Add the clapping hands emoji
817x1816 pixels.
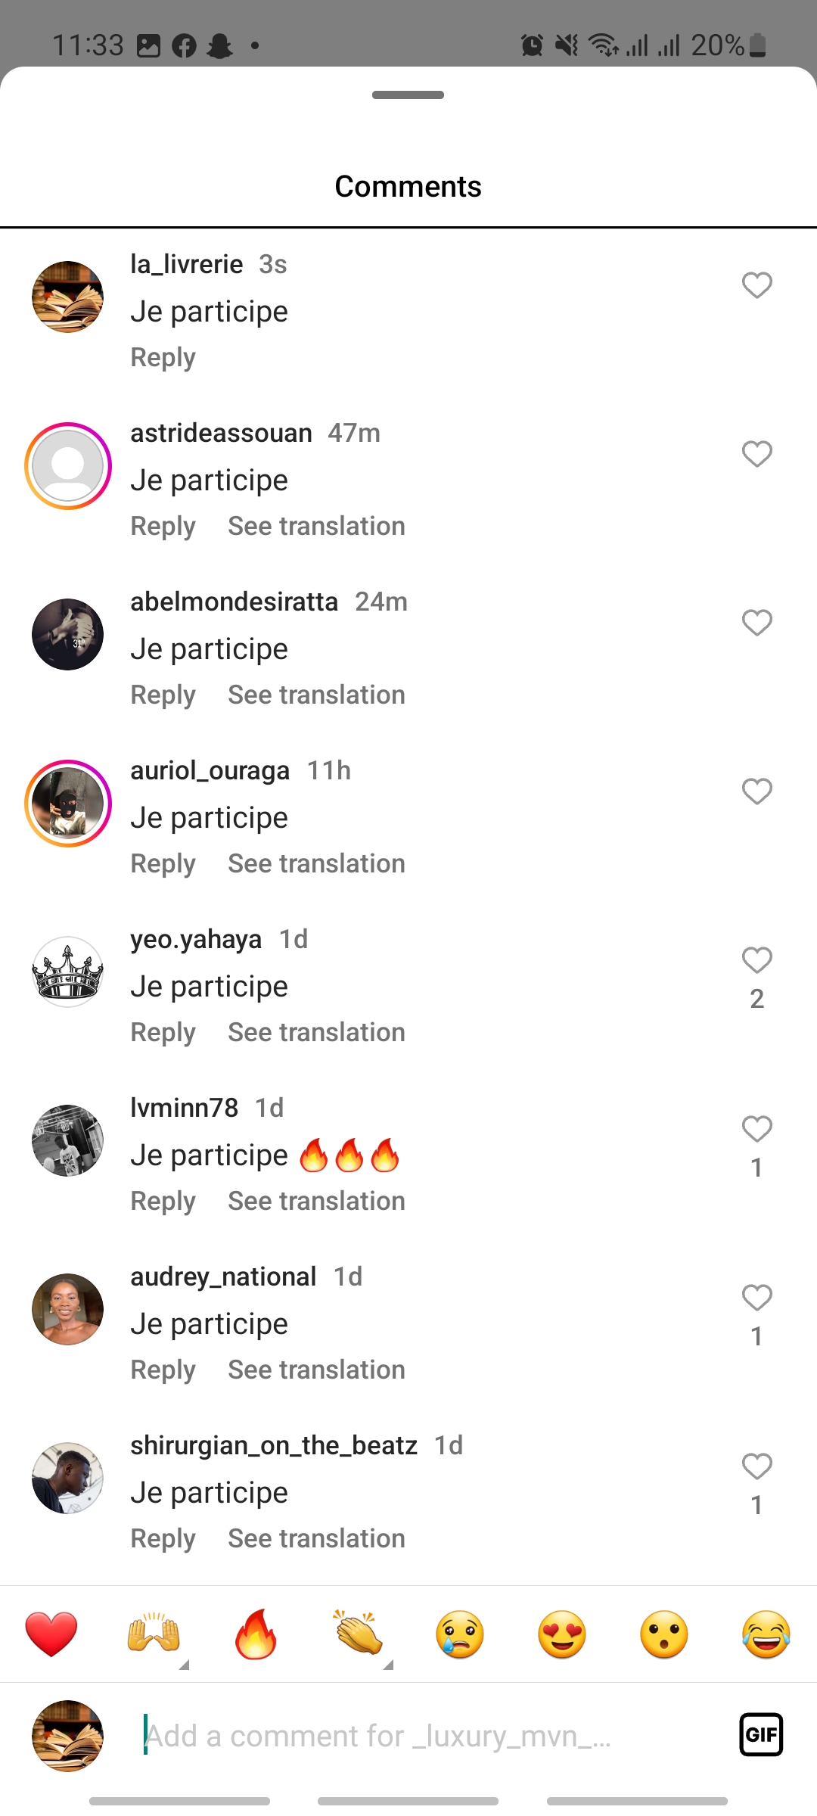359,1634
